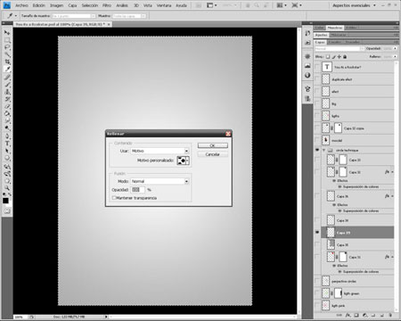Click the lock all icon in layers panel
401x321 pixels.
[x=345, y=56]
